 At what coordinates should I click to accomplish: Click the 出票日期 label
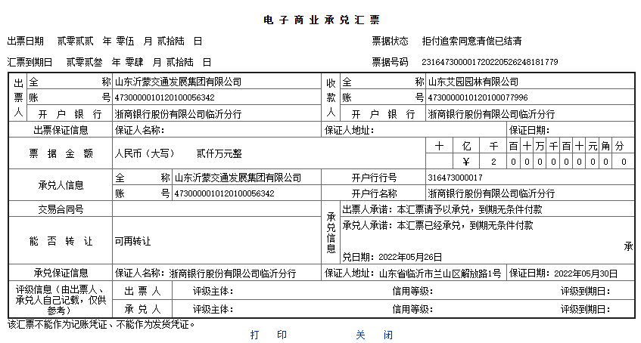tap(25, 42)
